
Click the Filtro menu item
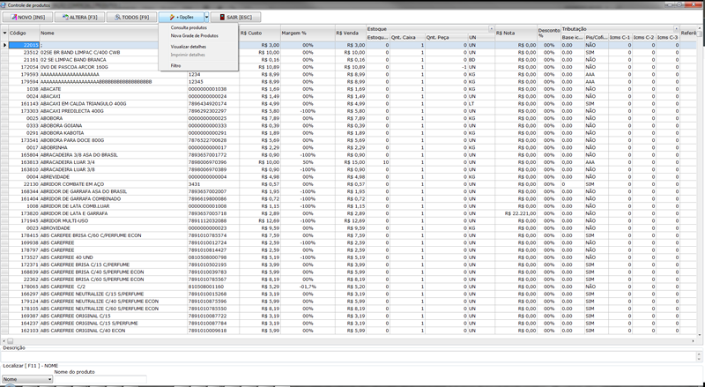click(x=175, y=65)
